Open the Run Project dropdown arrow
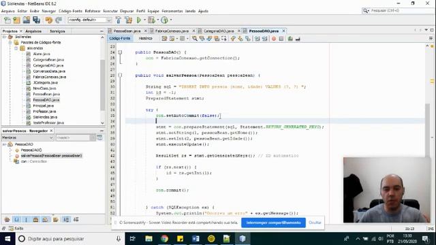436x245 pixels. coord(144,20)
